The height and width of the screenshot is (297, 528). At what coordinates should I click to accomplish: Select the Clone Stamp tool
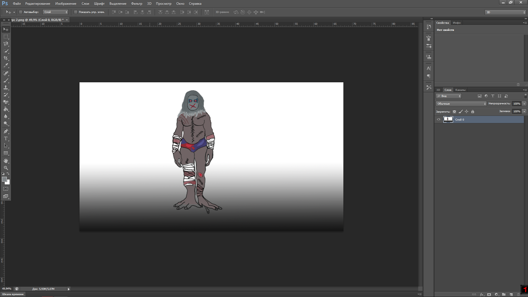6,88
